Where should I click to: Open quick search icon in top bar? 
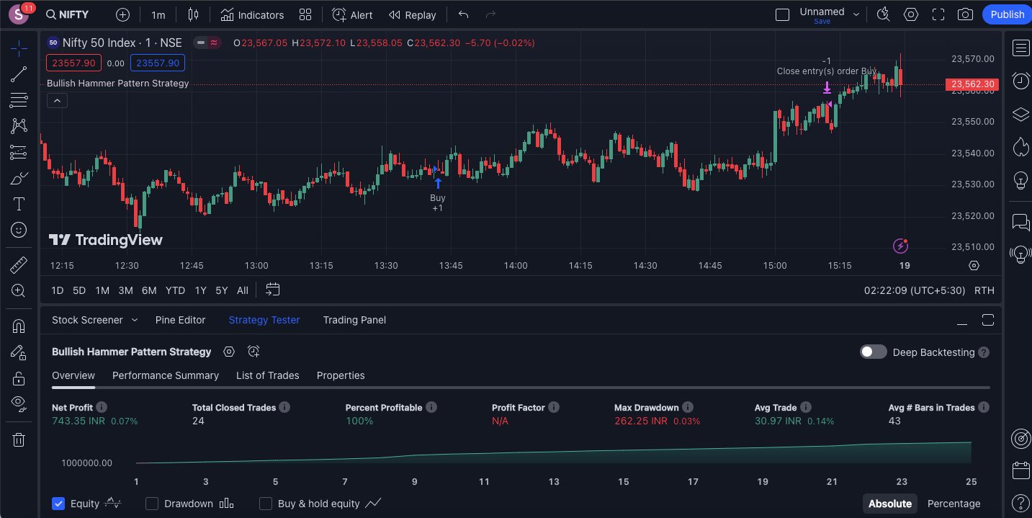(x=884, y=14)
